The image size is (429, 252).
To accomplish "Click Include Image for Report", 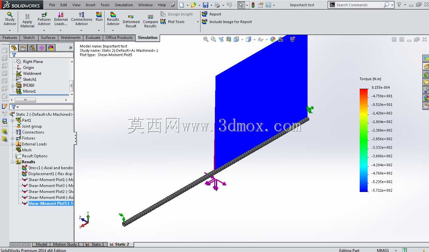I will pyautogui.click(x=227, y=22).
